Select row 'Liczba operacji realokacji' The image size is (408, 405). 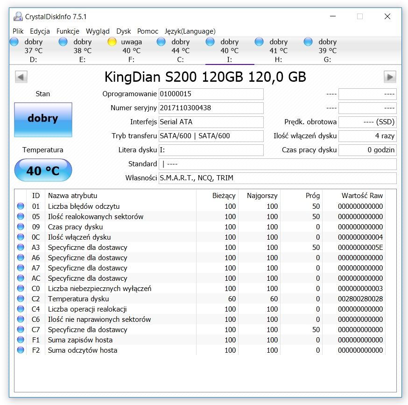pyautogui.click(x=200, y=309)
